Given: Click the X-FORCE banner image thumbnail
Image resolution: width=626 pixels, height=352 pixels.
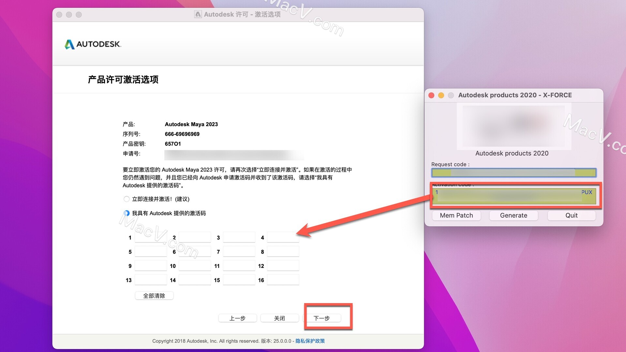Looking at the screenshot, I should click(514, 126).
